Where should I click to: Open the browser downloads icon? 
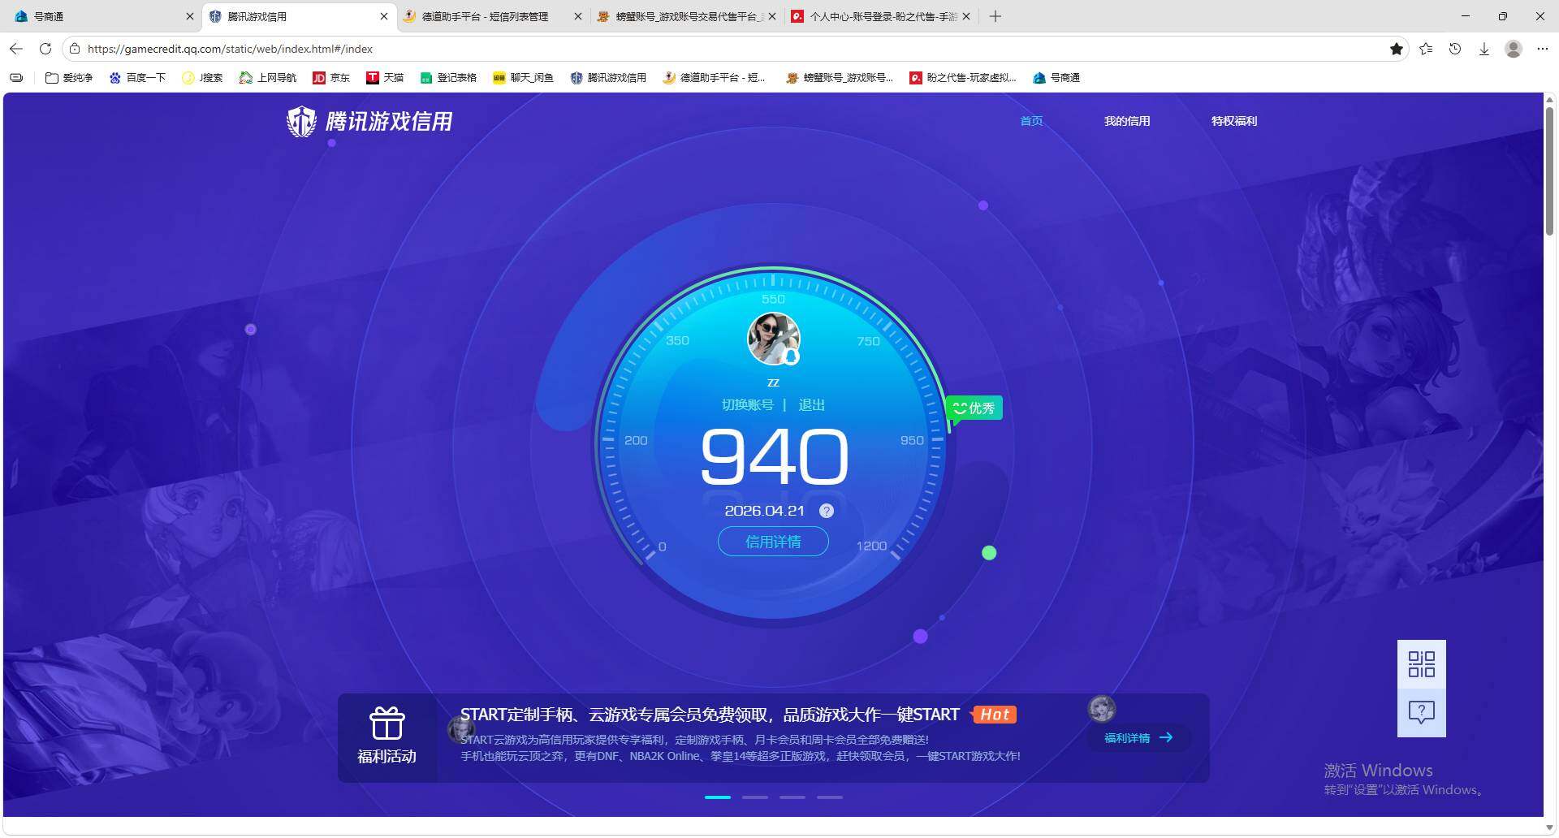pyautogui.click(x=1484, y=49)
